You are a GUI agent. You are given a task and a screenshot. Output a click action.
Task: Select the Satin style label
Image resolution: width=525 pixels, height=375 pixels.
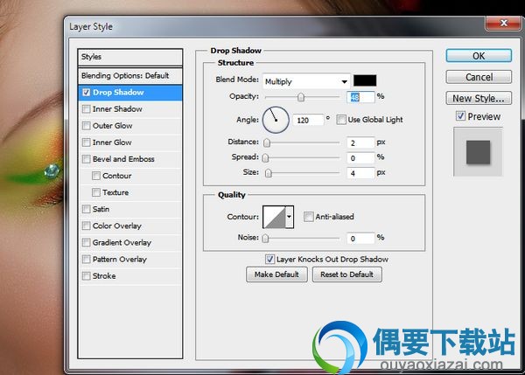(101, 209)
